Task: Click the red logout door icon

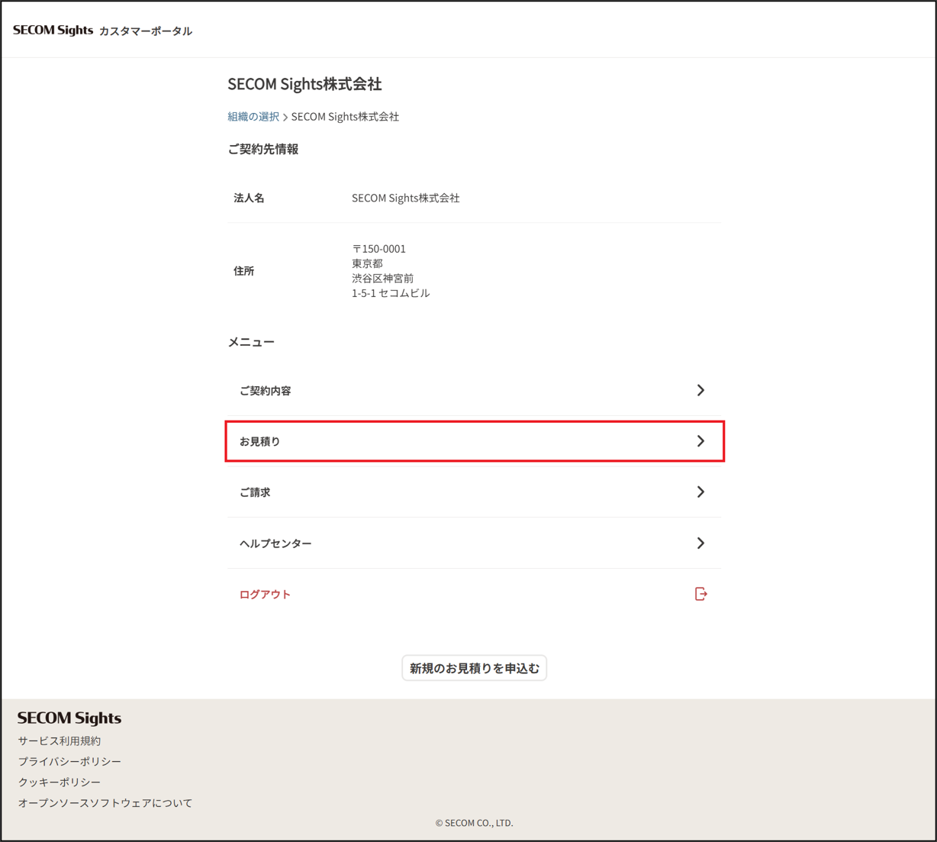Action: click(700, 594)
